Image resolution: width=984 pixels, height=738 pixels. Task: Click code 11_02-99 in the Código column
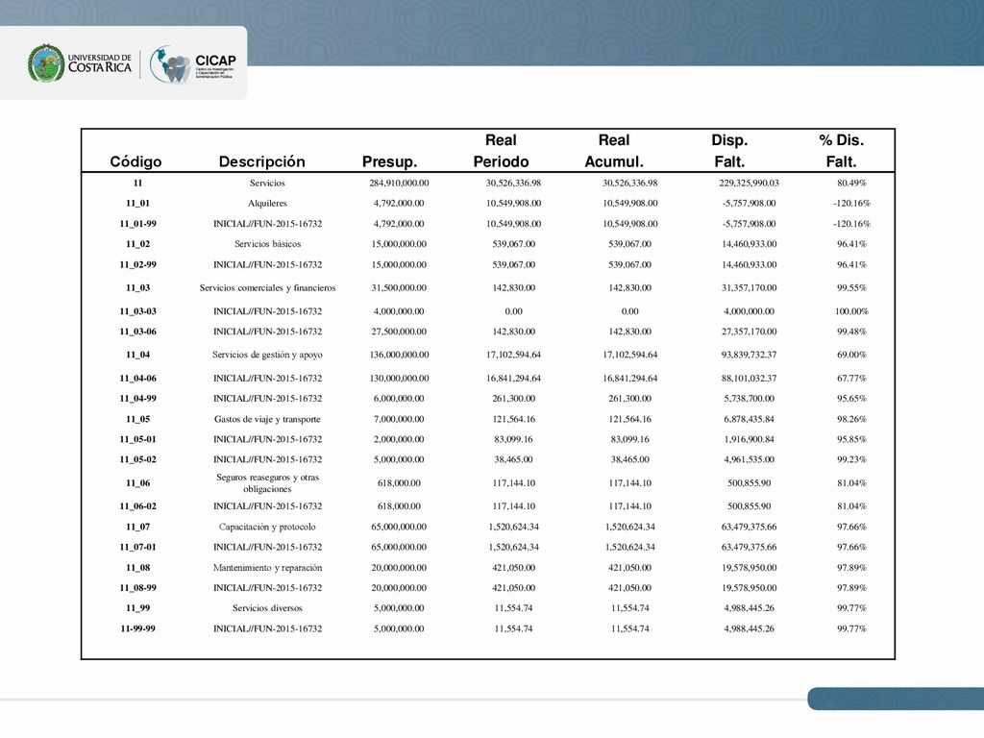(138, 265)
